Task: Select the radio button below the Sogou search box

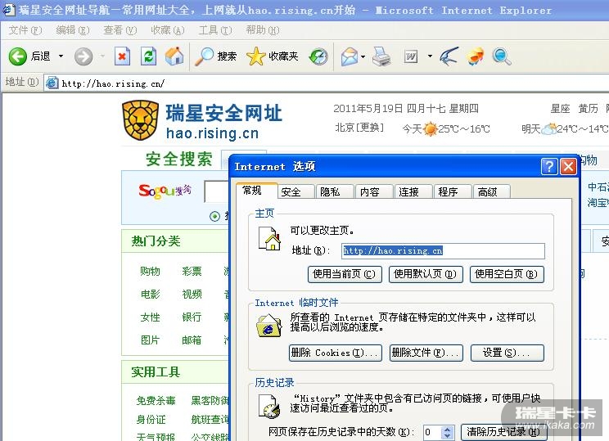Action: click(x=214, y=216)
